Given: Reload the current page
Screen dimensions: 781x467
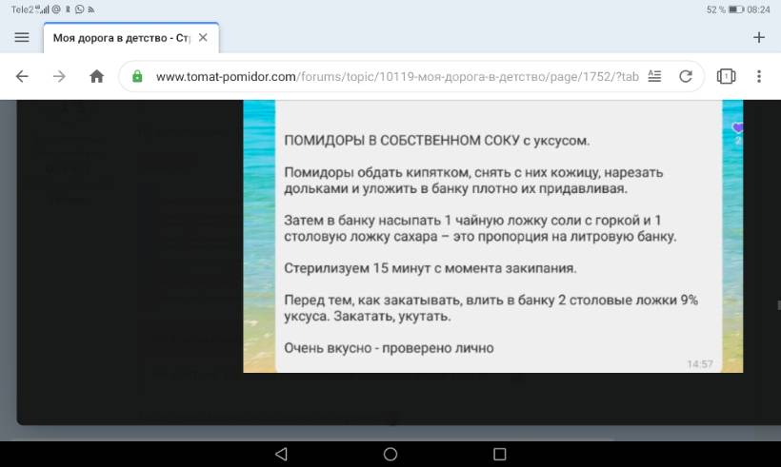Looking at the screenshot, I should coord(685,77).
